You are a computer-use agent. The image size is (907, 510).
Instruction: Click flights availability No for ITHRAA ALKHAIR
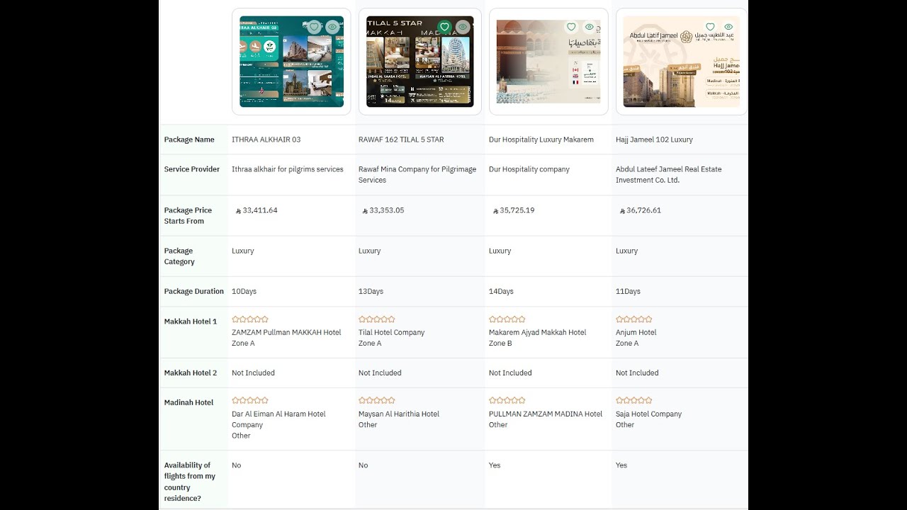pyautogui.click(x=236, y=465)
